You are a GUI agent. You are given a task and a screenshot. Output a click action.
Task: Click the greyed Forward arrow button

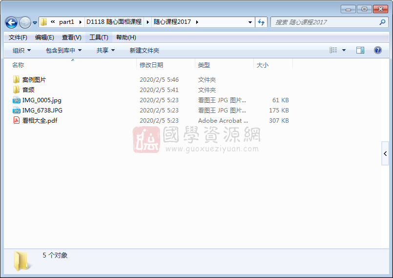[25, 22]
